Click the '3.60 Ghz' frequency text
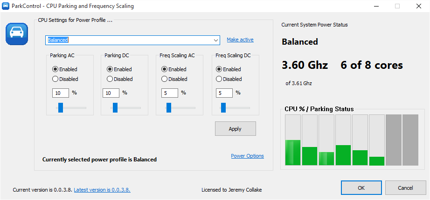Screen dimensions: 430x200 (x=305, y=65)
